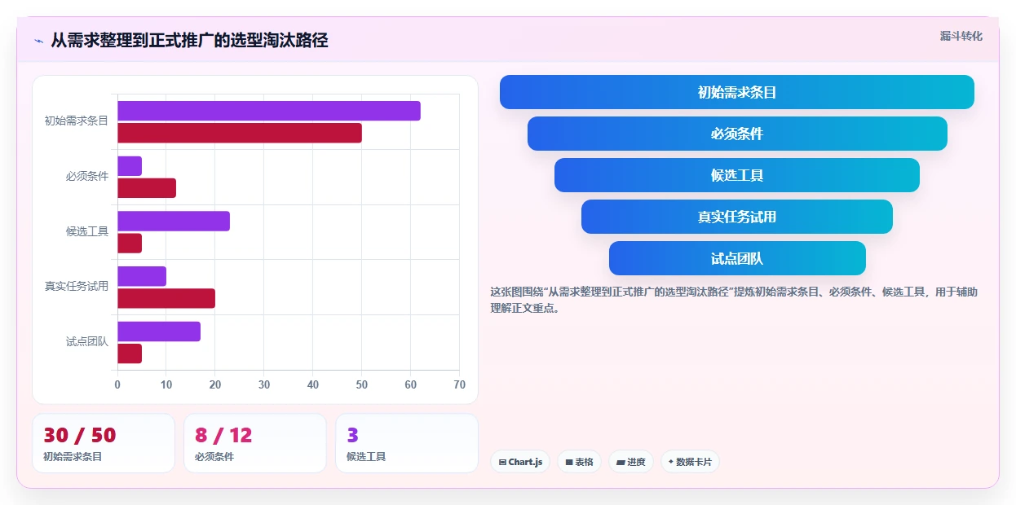Click the 试点团队 funnel stage
This screenshot has height=505, width=1016.
click(737, 258)
